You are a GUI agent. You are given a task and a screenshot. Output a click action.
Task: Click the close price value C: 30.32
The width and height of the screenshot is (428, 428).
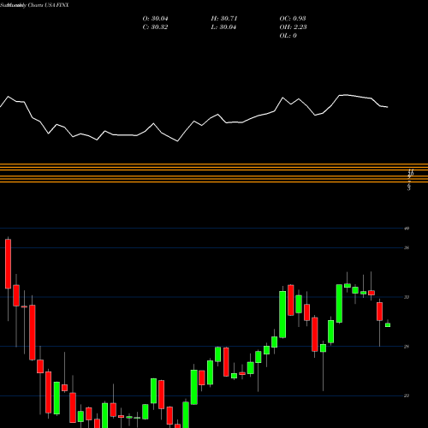click(x=155, y=27)
